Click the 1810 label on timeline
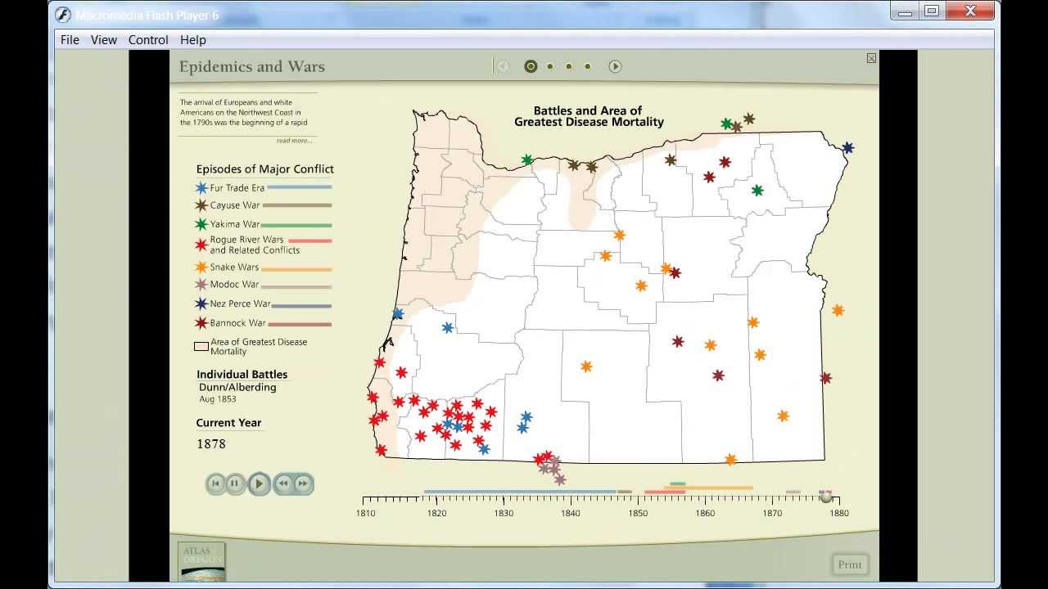 pyautogui.click(x=366, y=513)
